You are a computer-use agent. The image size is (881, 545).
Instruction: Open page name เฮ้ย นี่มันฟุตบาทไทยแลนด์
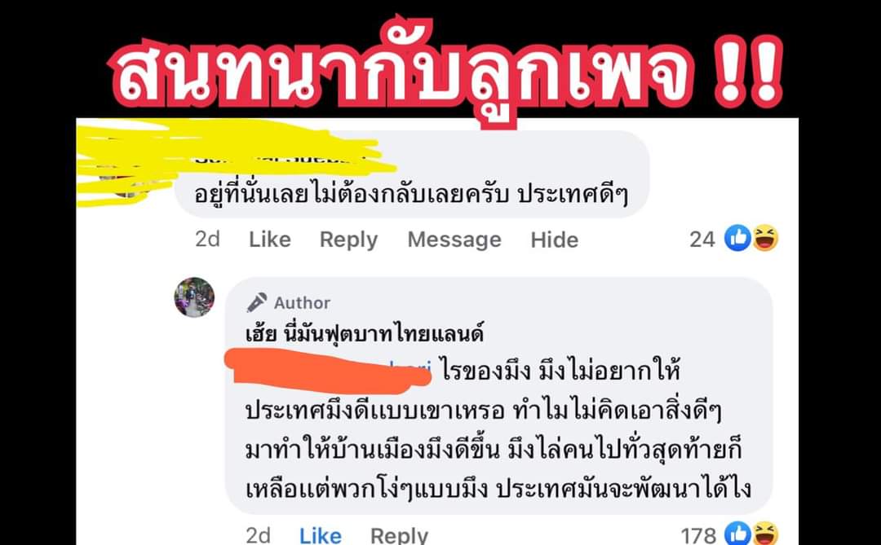[x=365, y=335]
